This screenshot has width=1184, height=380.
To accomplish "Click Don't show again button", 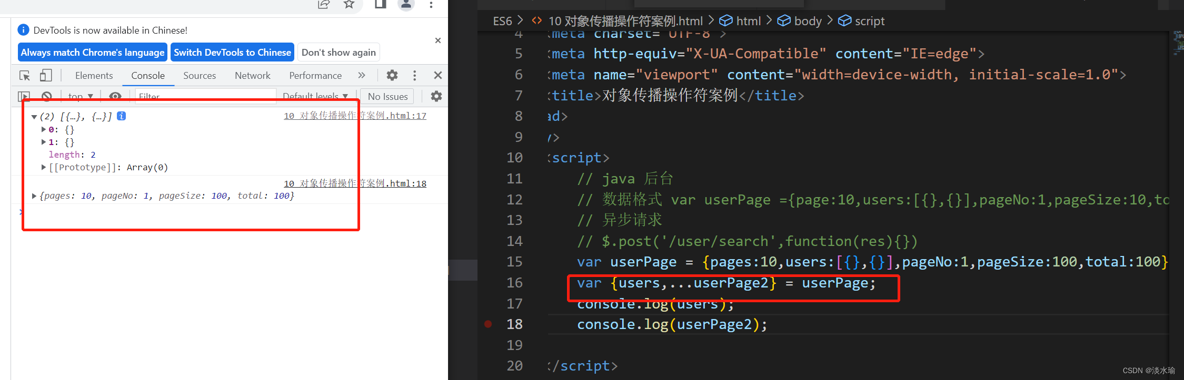I will tap(339, 52).
